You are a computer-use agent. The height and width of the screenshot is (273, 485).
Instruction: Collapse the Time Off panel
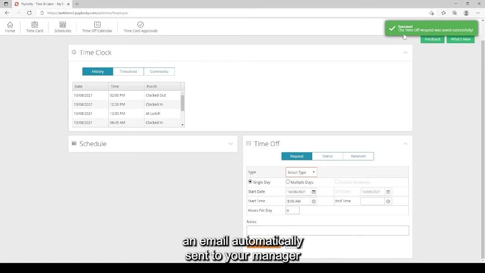pyautogui.click(x=405, y=144)
